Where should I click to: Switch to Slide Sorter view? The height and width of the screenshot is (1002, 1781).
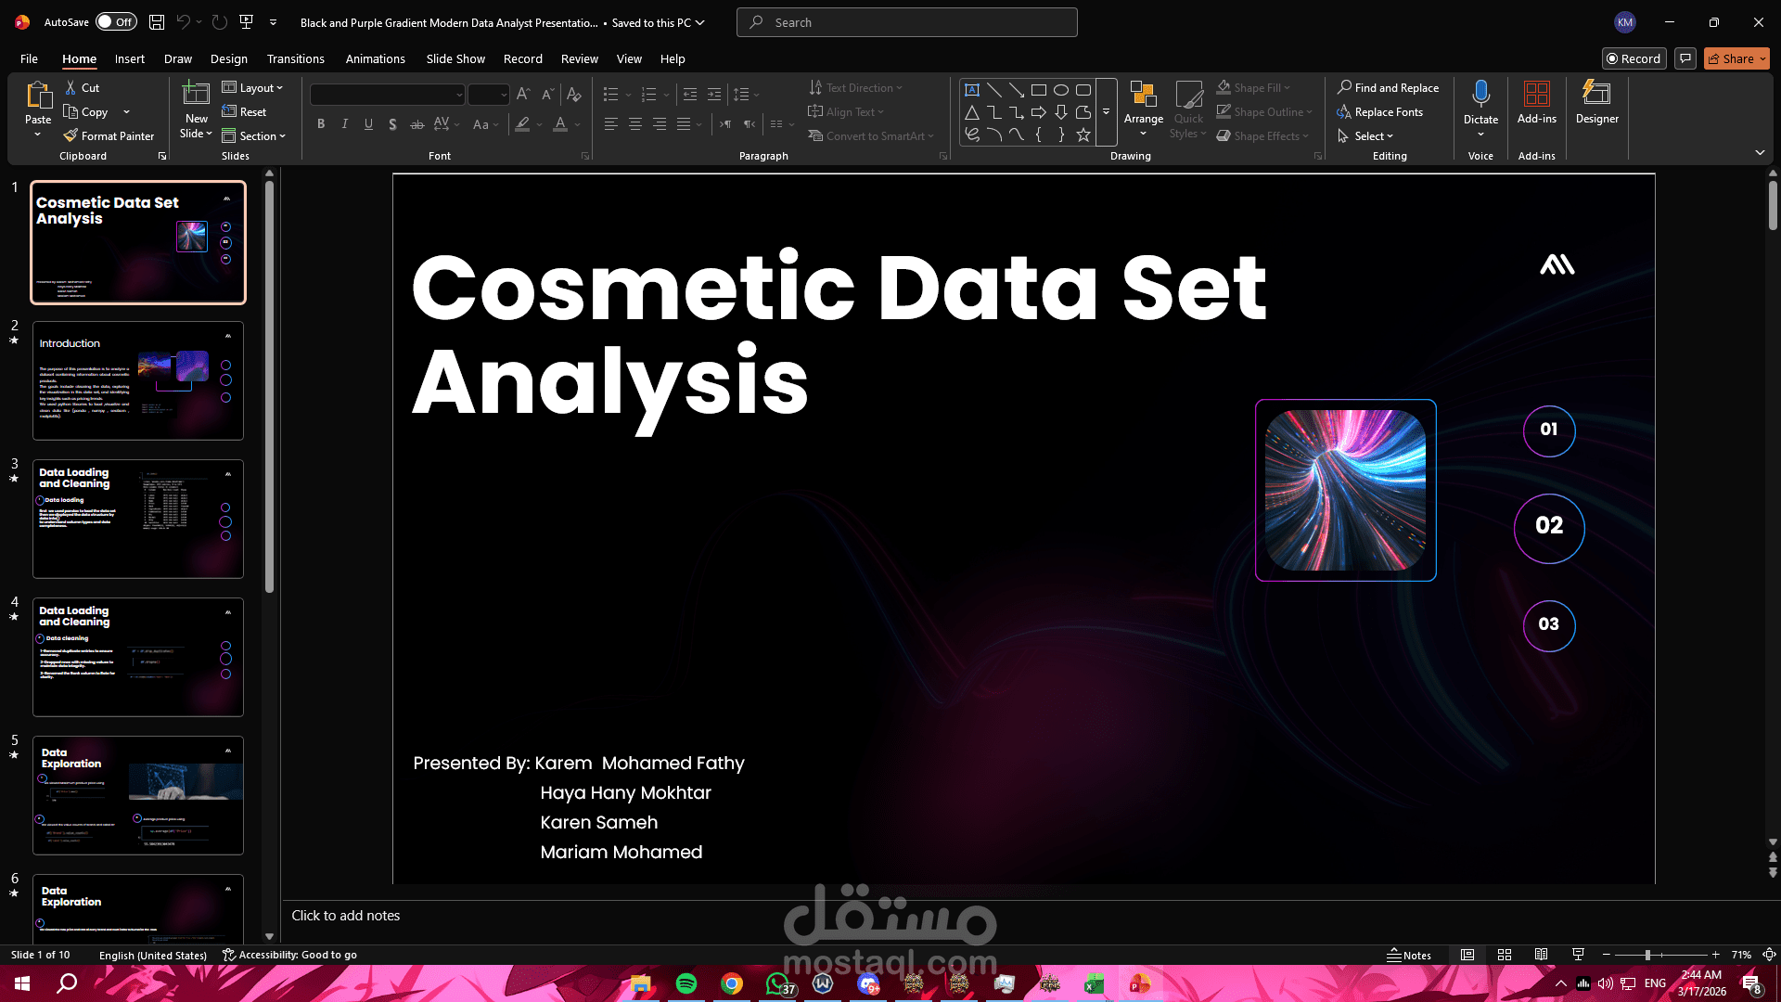[x=1505, y=954]
